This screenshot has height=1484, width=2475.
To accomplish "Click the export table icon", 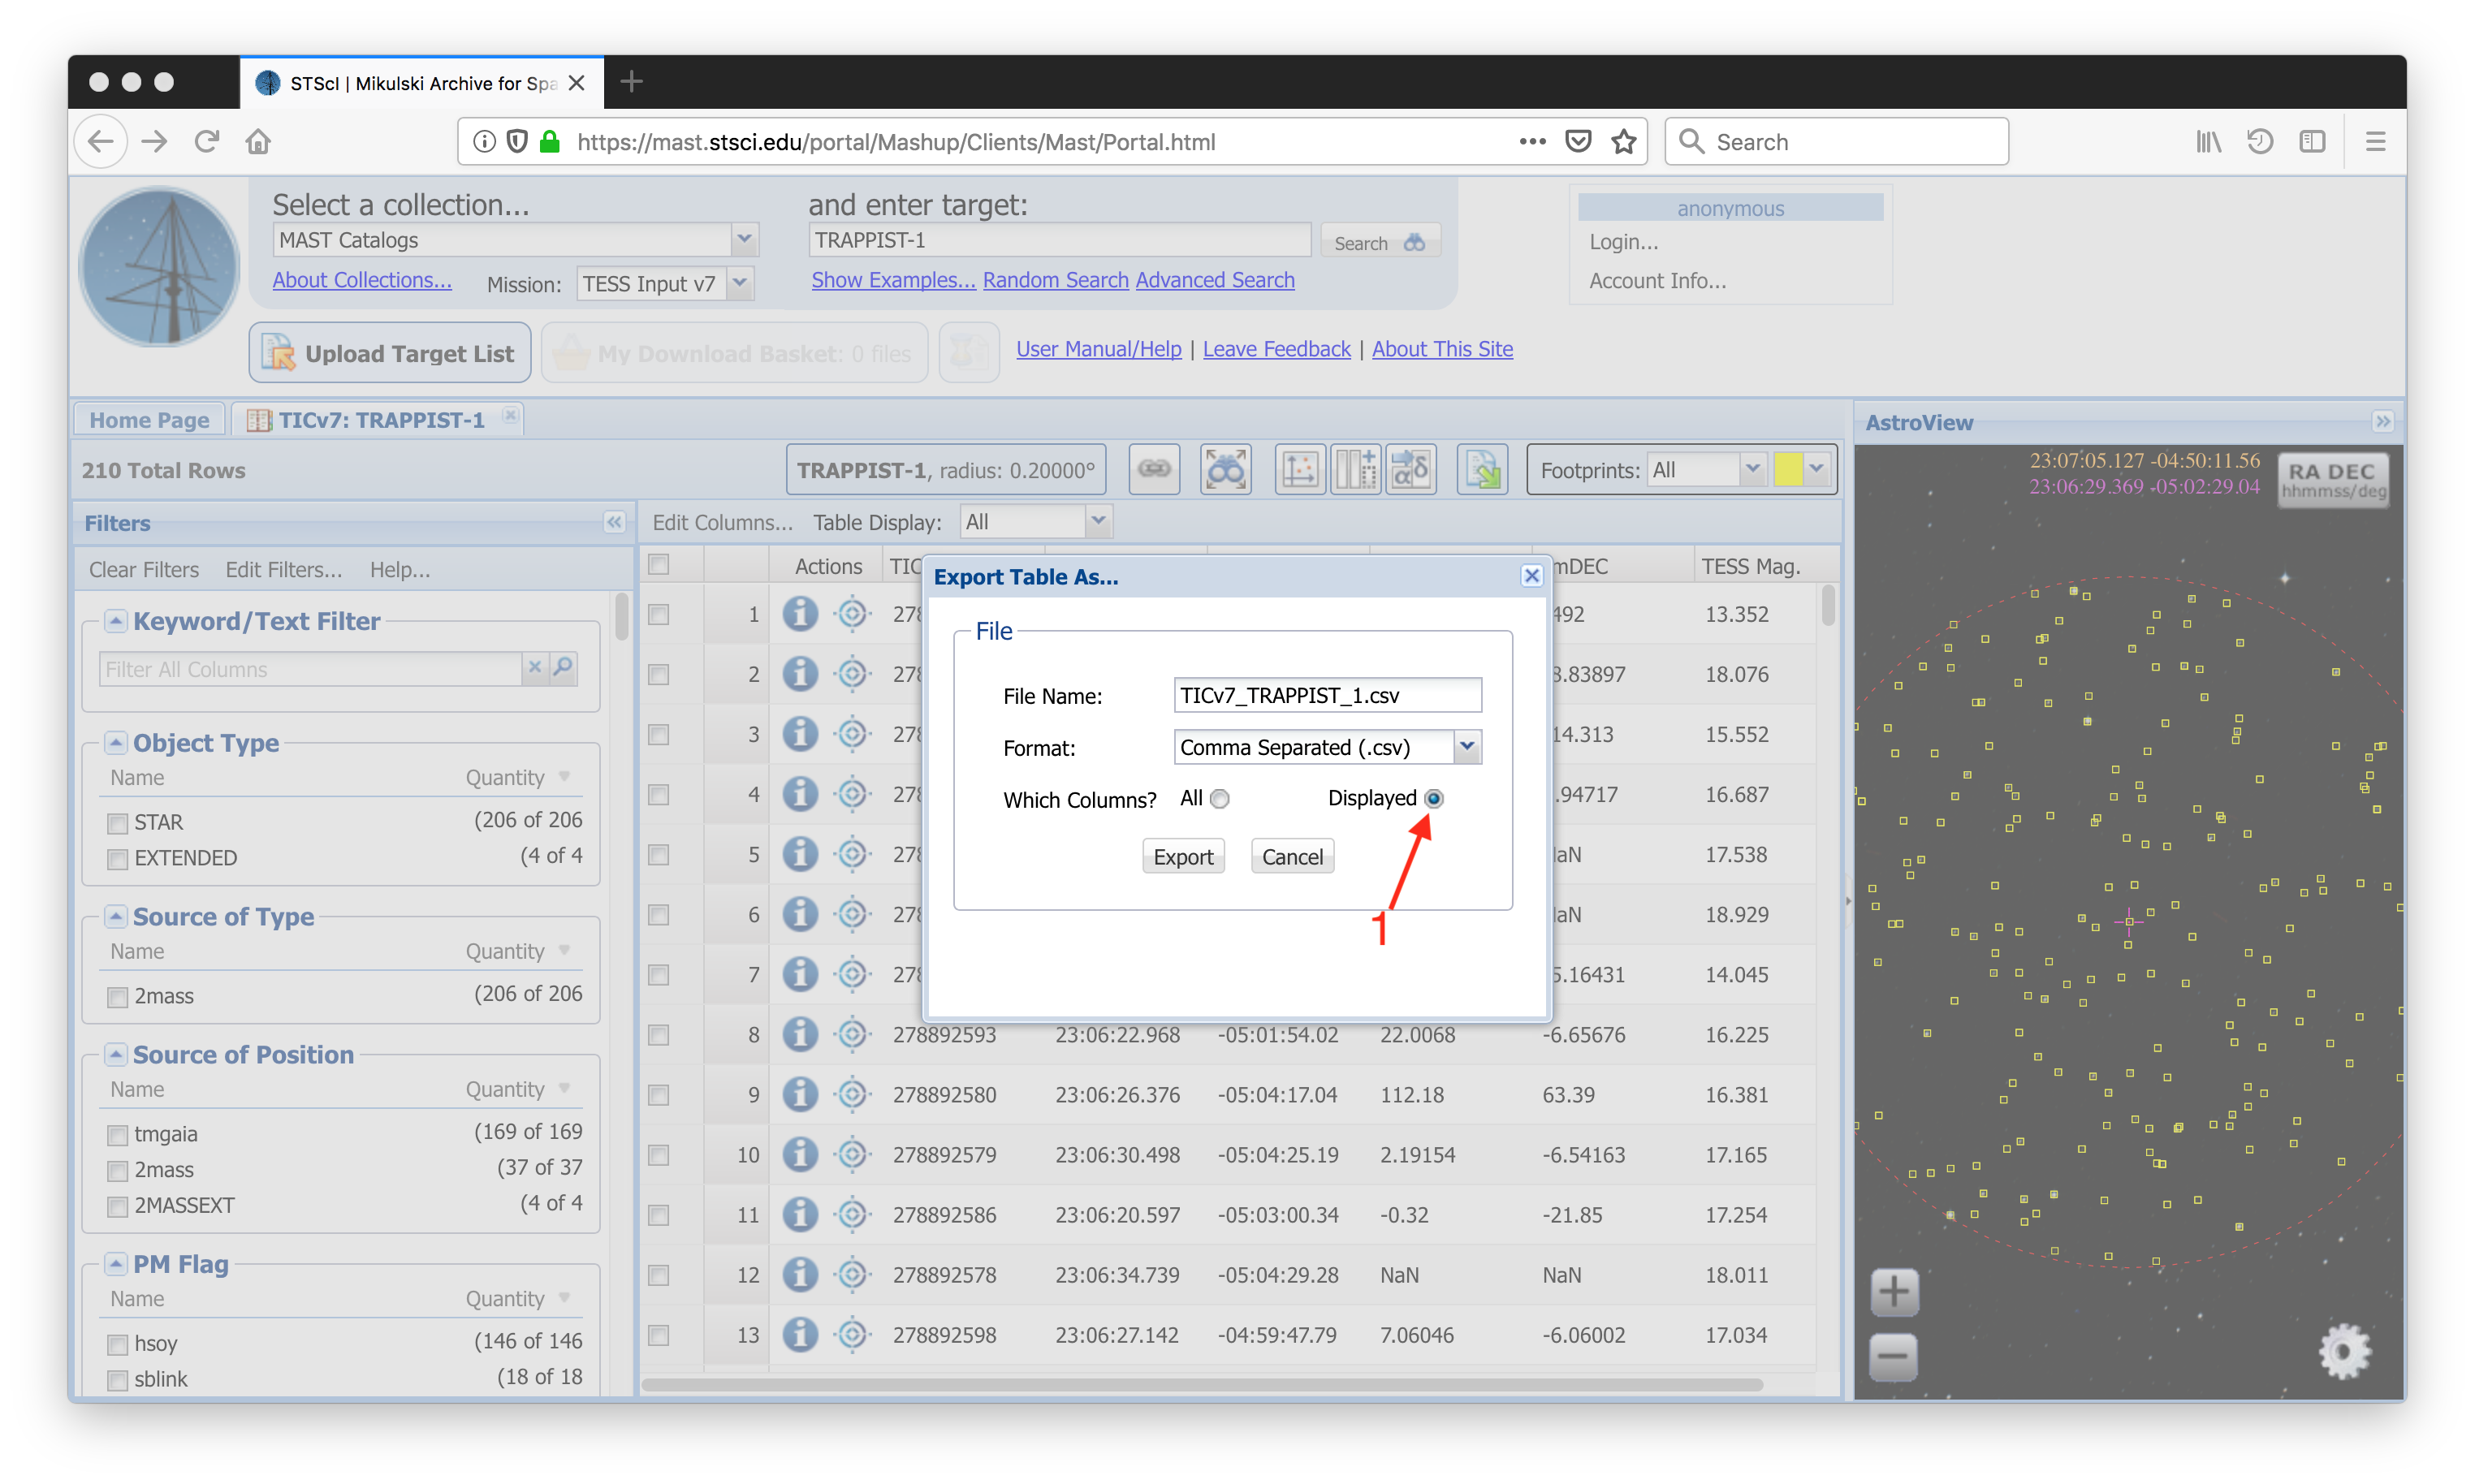I will [x=1482, y=469].
